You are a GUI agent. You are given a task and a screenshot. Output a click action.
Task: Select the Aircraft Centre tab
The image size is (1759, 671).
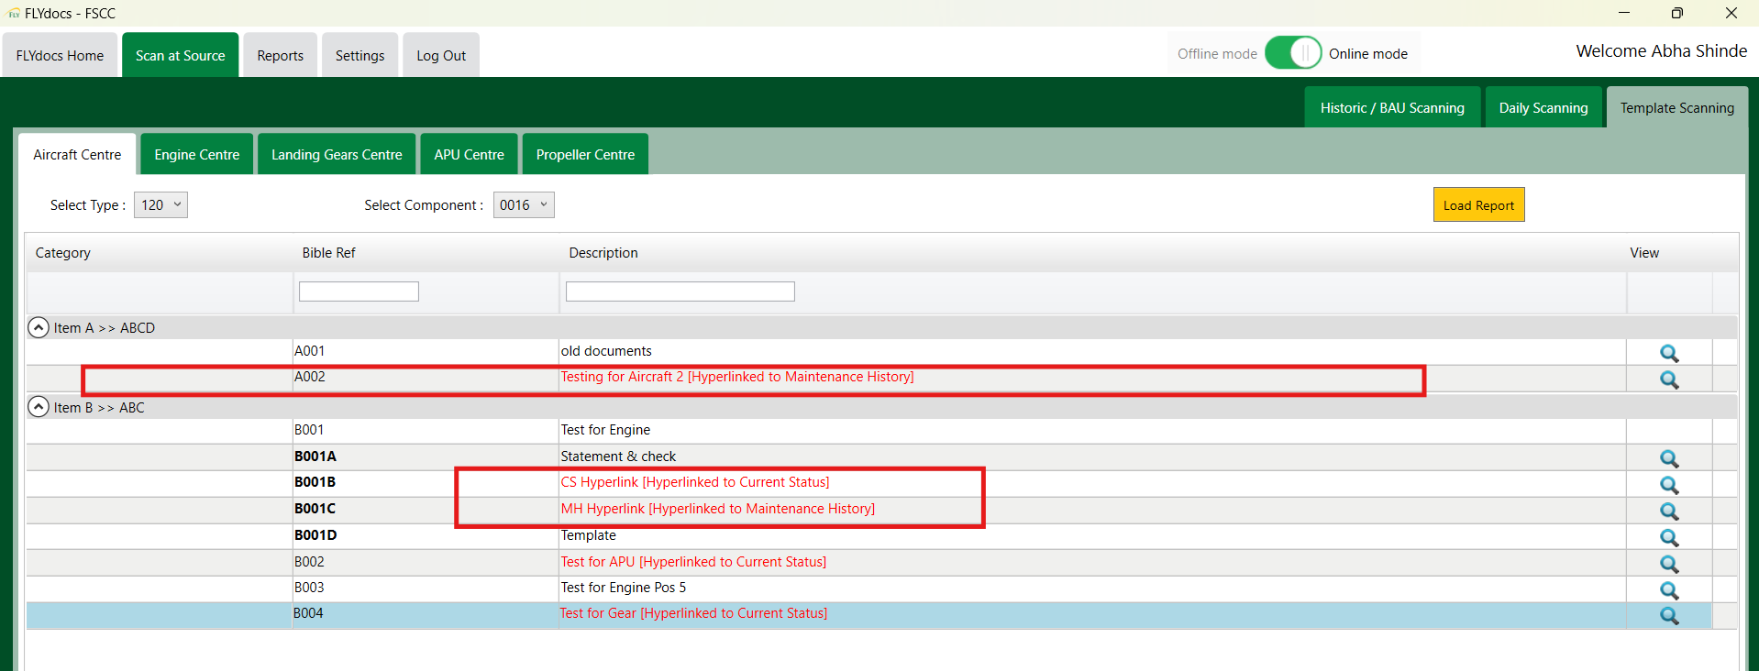(x=77, y=154)
